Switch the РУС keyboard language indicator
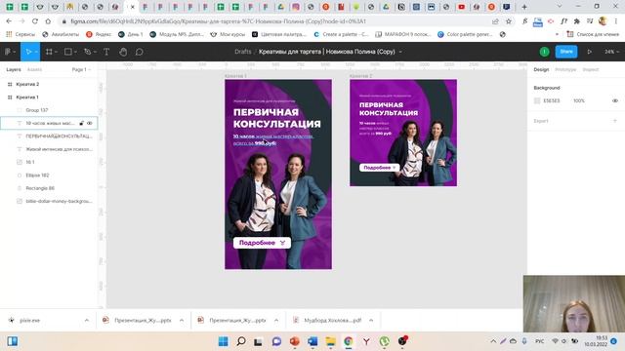 [539, 341]
